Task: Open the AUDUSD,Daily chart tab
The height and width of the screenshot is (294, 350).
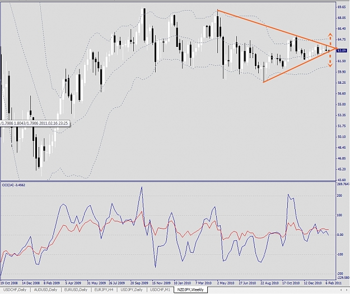Action: coord(45,290)
